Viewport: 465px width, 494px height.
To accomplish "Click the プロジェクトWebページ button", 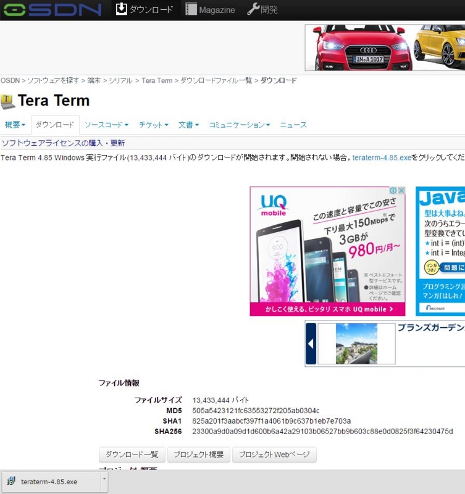I will (274, 454).
